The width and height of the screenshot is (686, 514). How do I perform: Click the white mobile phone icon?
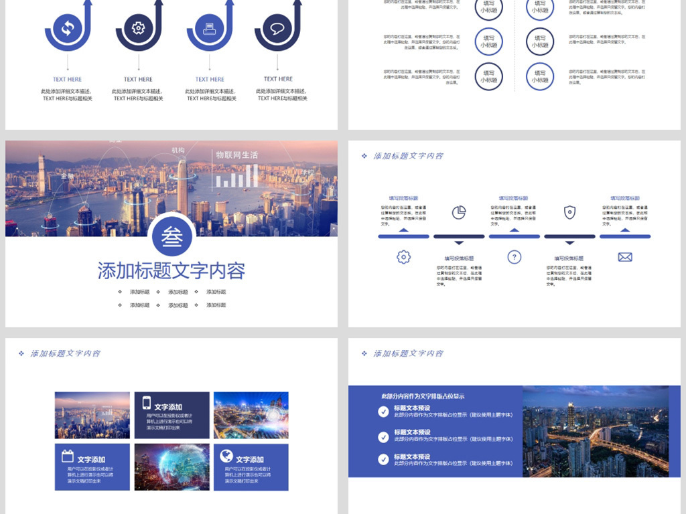[x=147, y=403]
